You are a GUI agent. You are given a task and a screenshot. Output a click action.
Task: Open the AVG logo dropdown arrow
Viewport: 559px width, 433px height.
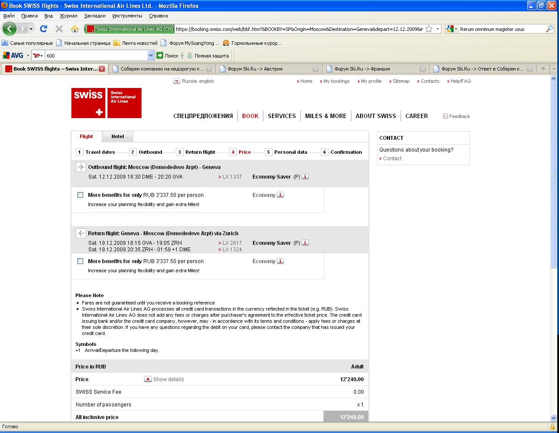pos(28,55)
